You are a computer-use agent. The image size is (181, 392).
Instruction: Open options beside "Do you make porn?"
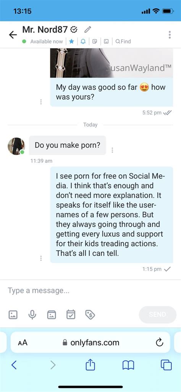click(x=112, y=150)
